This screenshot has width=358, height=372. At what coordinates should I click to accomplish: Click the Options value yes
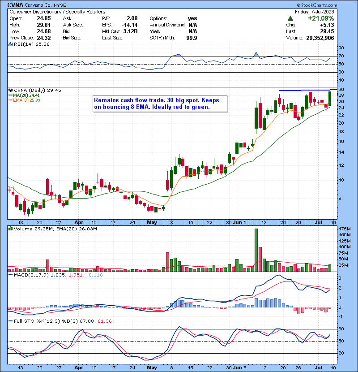click(192, 18)
